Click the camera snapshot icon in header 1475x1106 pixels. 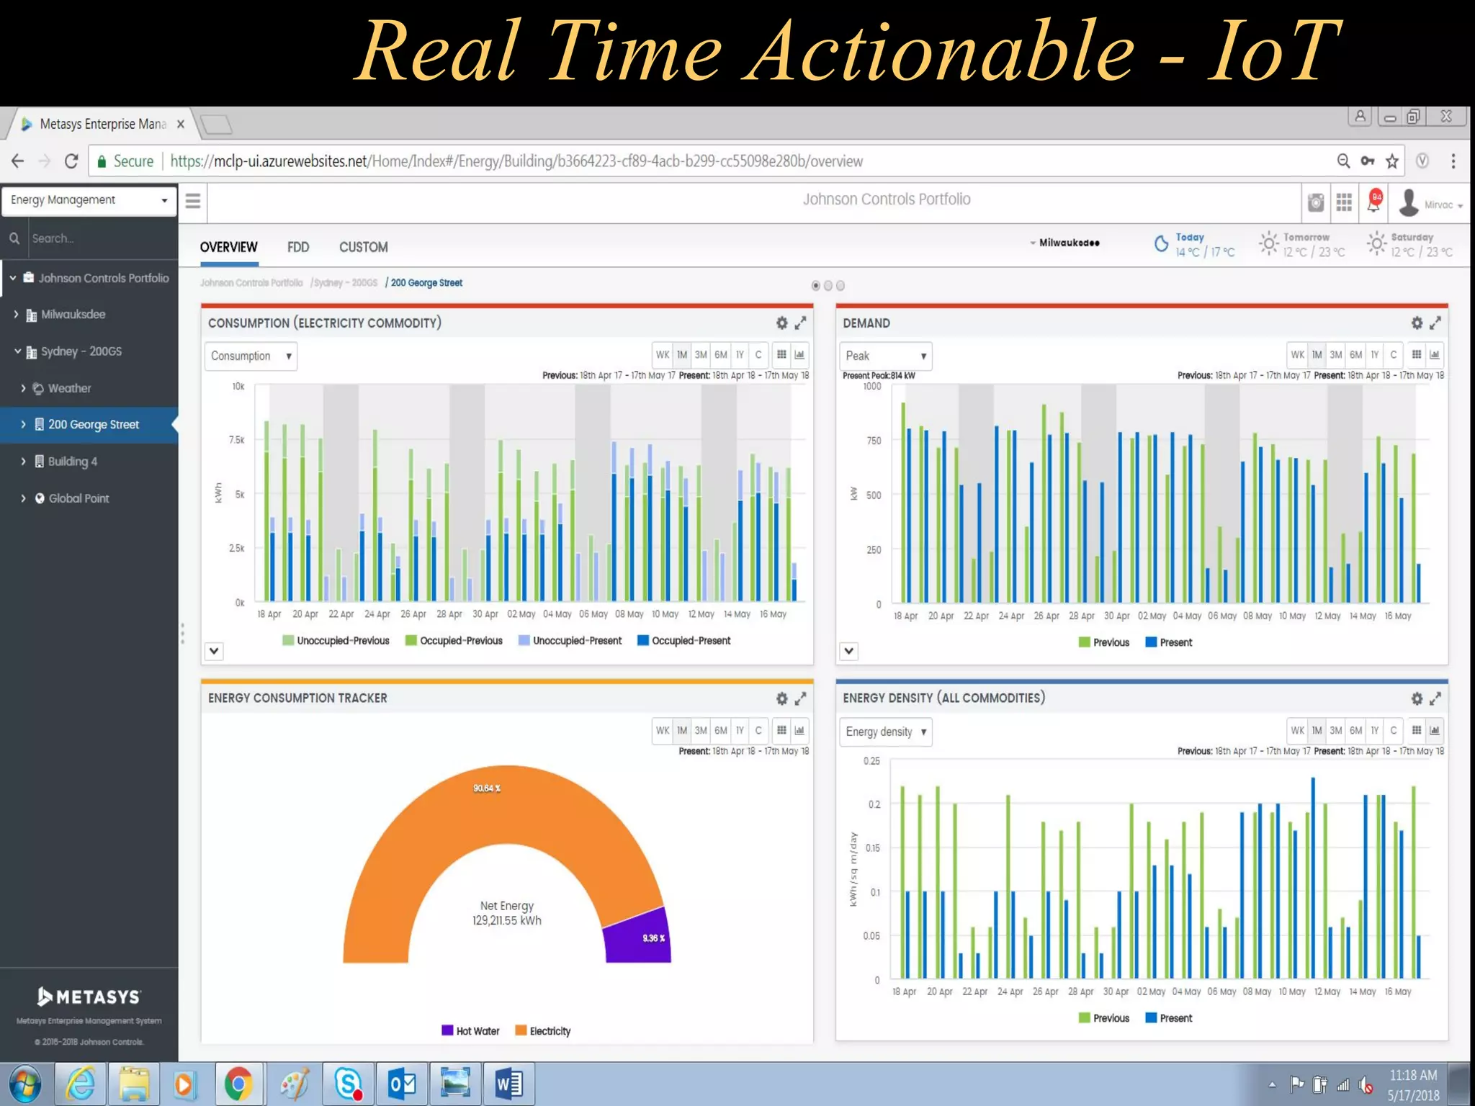point(1316,202)
